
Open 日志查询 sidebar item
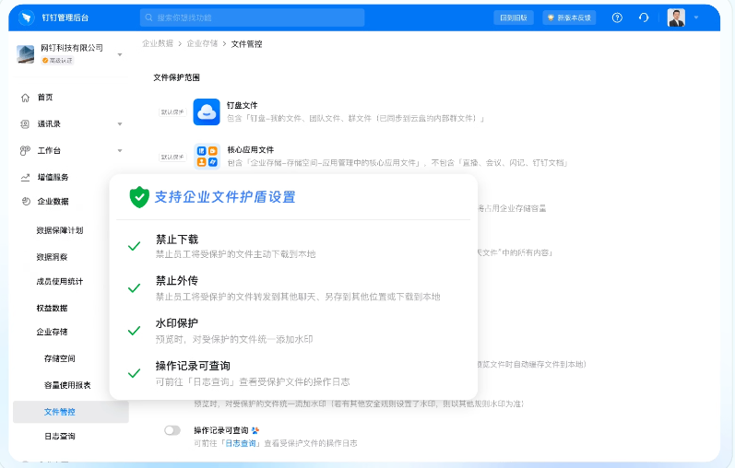pos(60,437)
